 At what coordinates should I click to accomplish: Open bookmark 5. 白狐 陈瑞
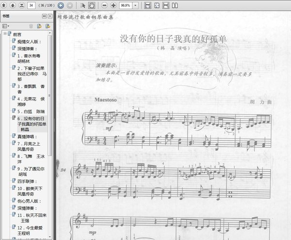click(31, 111)
